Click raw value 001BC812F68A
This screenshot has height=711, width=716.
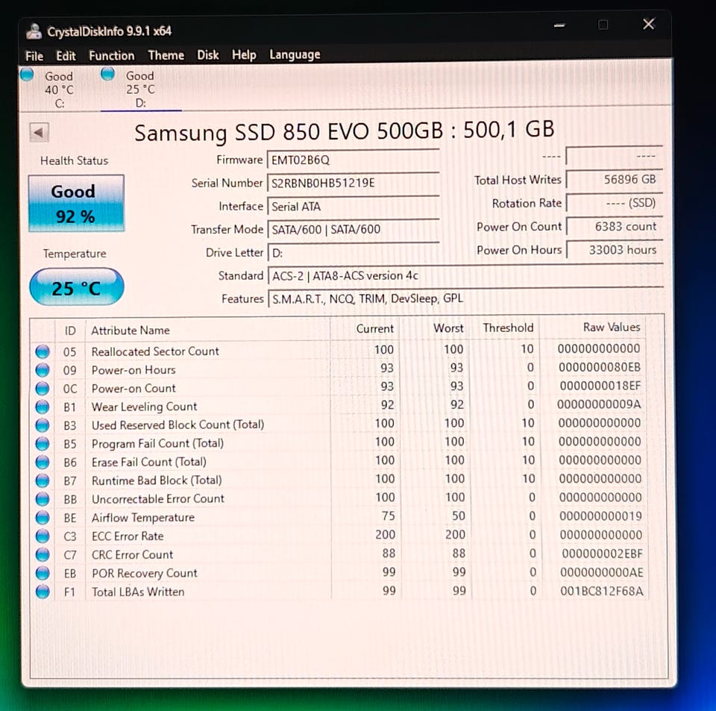602,591
